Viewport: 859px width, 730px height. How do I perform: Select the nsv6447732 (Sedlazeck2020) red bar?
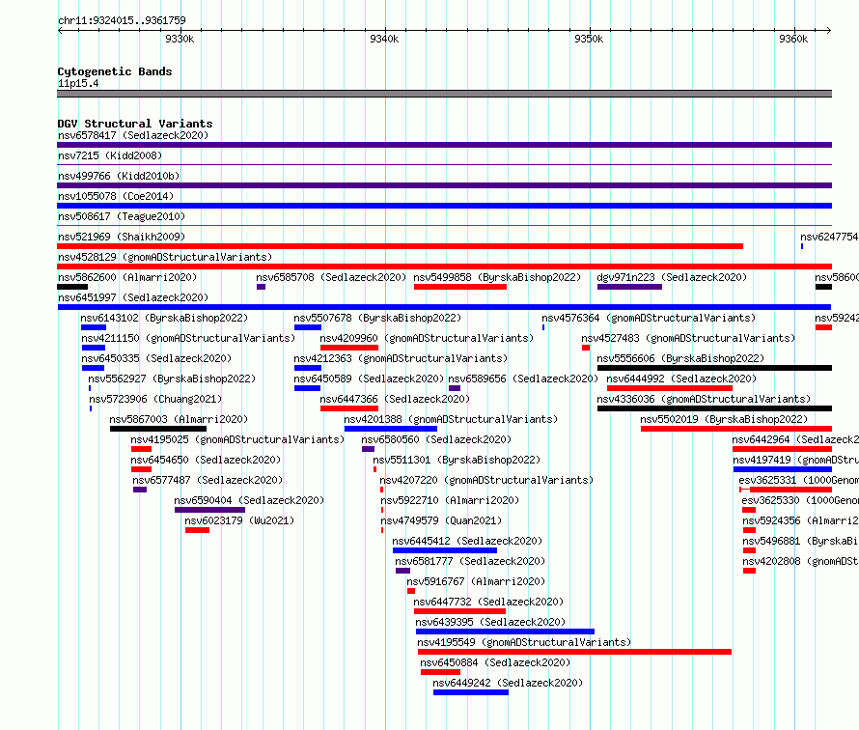point(459,611)
